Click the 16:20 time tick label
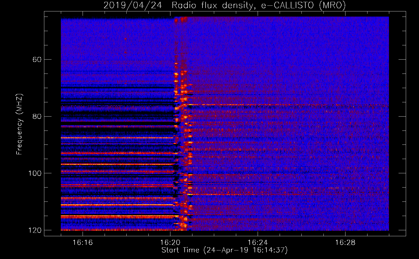Viewport: 419px width, 259px height. 170,242
